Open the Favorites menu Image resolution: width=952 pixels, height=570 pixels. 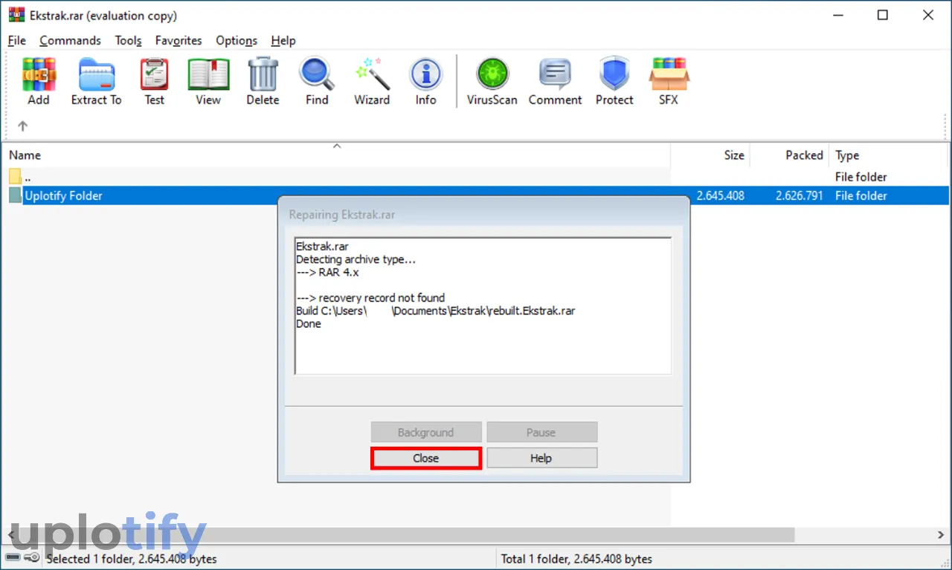[178, 41]
